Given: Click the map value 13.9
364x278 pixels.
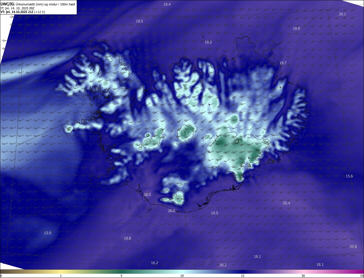Looking at the screenshot, I should click(x=47, y=233).
